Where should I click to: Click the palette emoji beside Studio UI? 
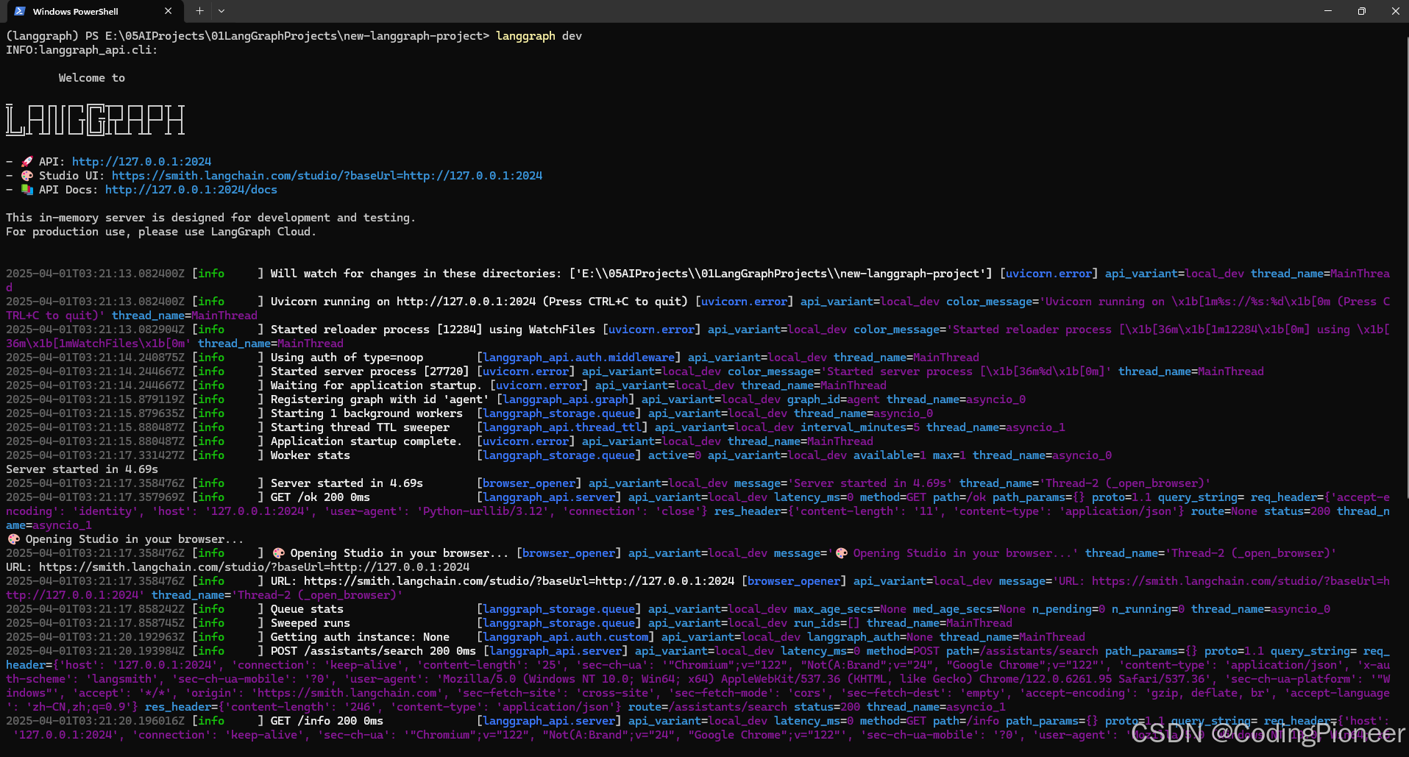point(26,176)
